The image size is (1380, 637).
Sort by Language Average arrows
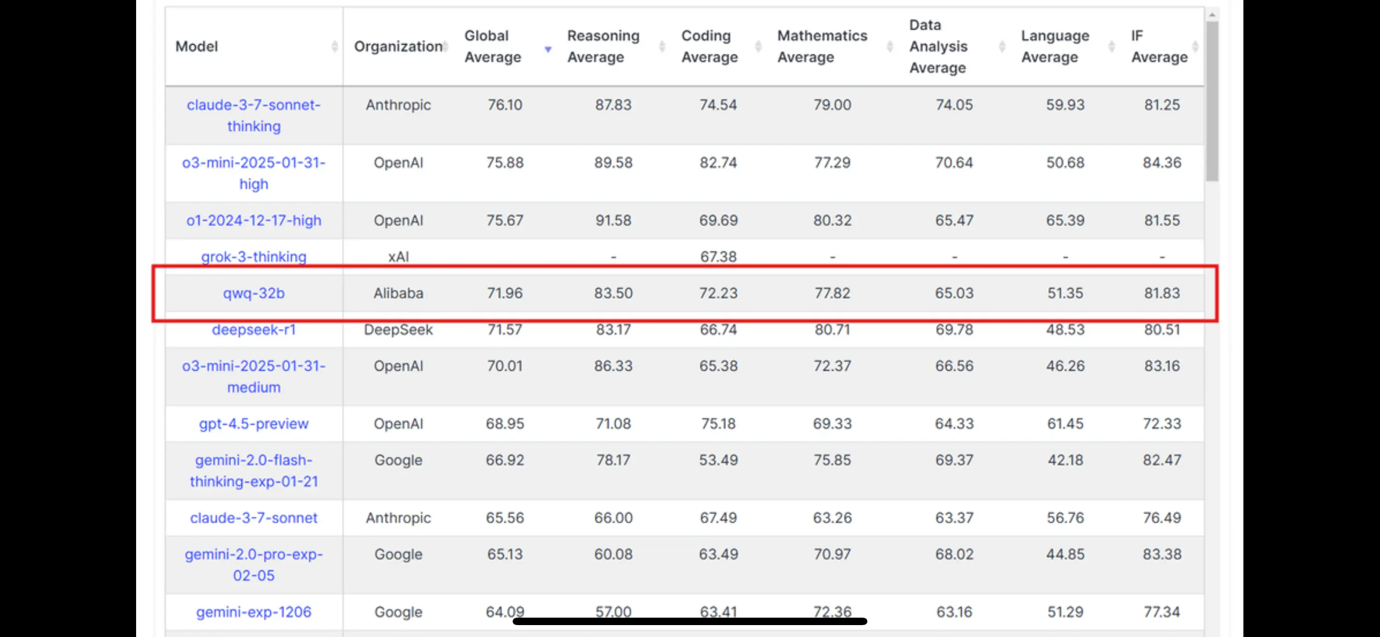(x=1111, y=47)
